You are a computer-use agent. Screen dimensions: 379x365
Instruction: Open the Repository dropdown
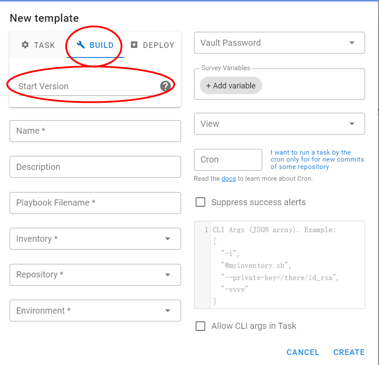coord(167,275)
